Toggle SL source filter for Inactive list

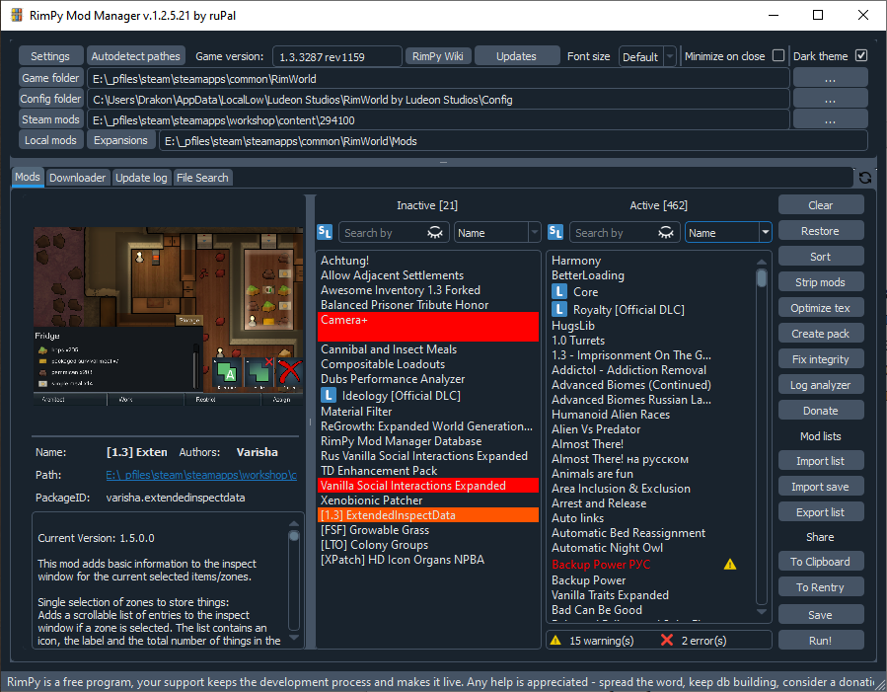[x=325, y=232]
